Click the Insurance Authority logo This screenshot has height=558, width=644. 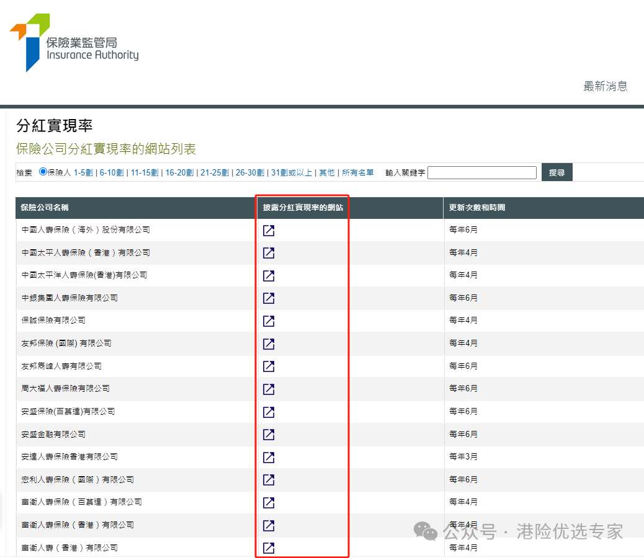pyautogui.click(x=74, y=43)
